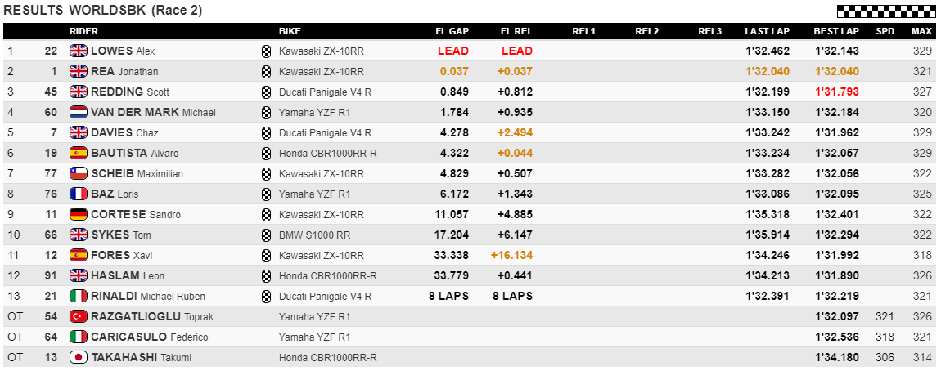
Task: Click the red 1'31.793 best lap time
Action: click(x=836, y=92)
